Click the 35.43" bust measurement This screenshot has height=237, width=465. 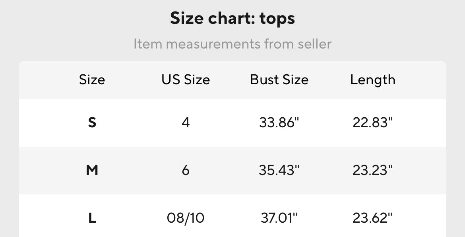(x=279, y=170)
